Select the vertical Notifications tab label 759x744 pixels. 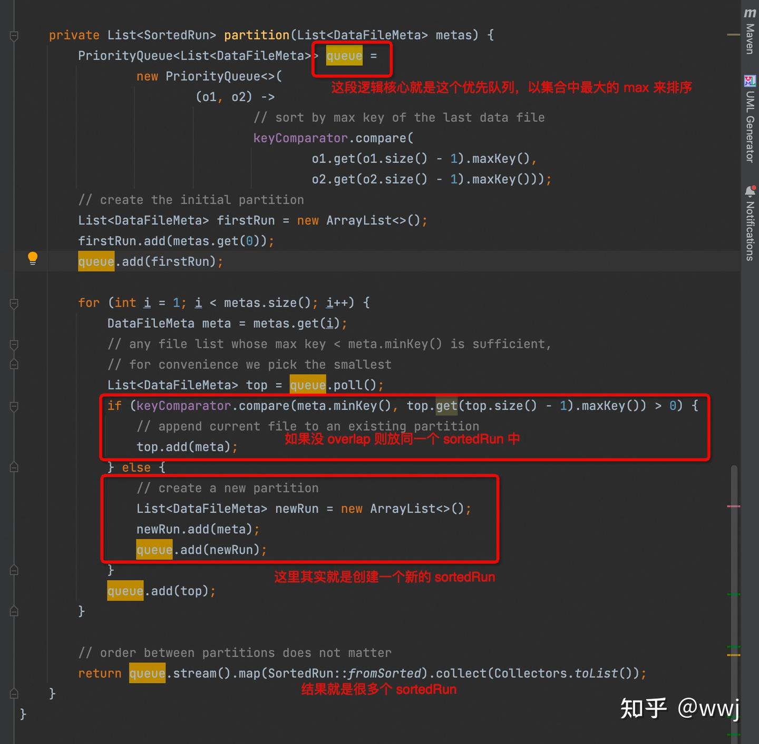(x=749, y=229)
